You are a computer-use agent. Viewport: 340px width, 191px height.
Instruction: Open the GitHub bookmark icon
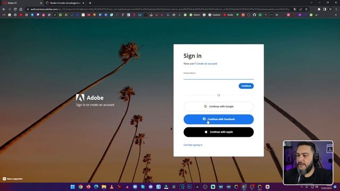coord(254,15)
